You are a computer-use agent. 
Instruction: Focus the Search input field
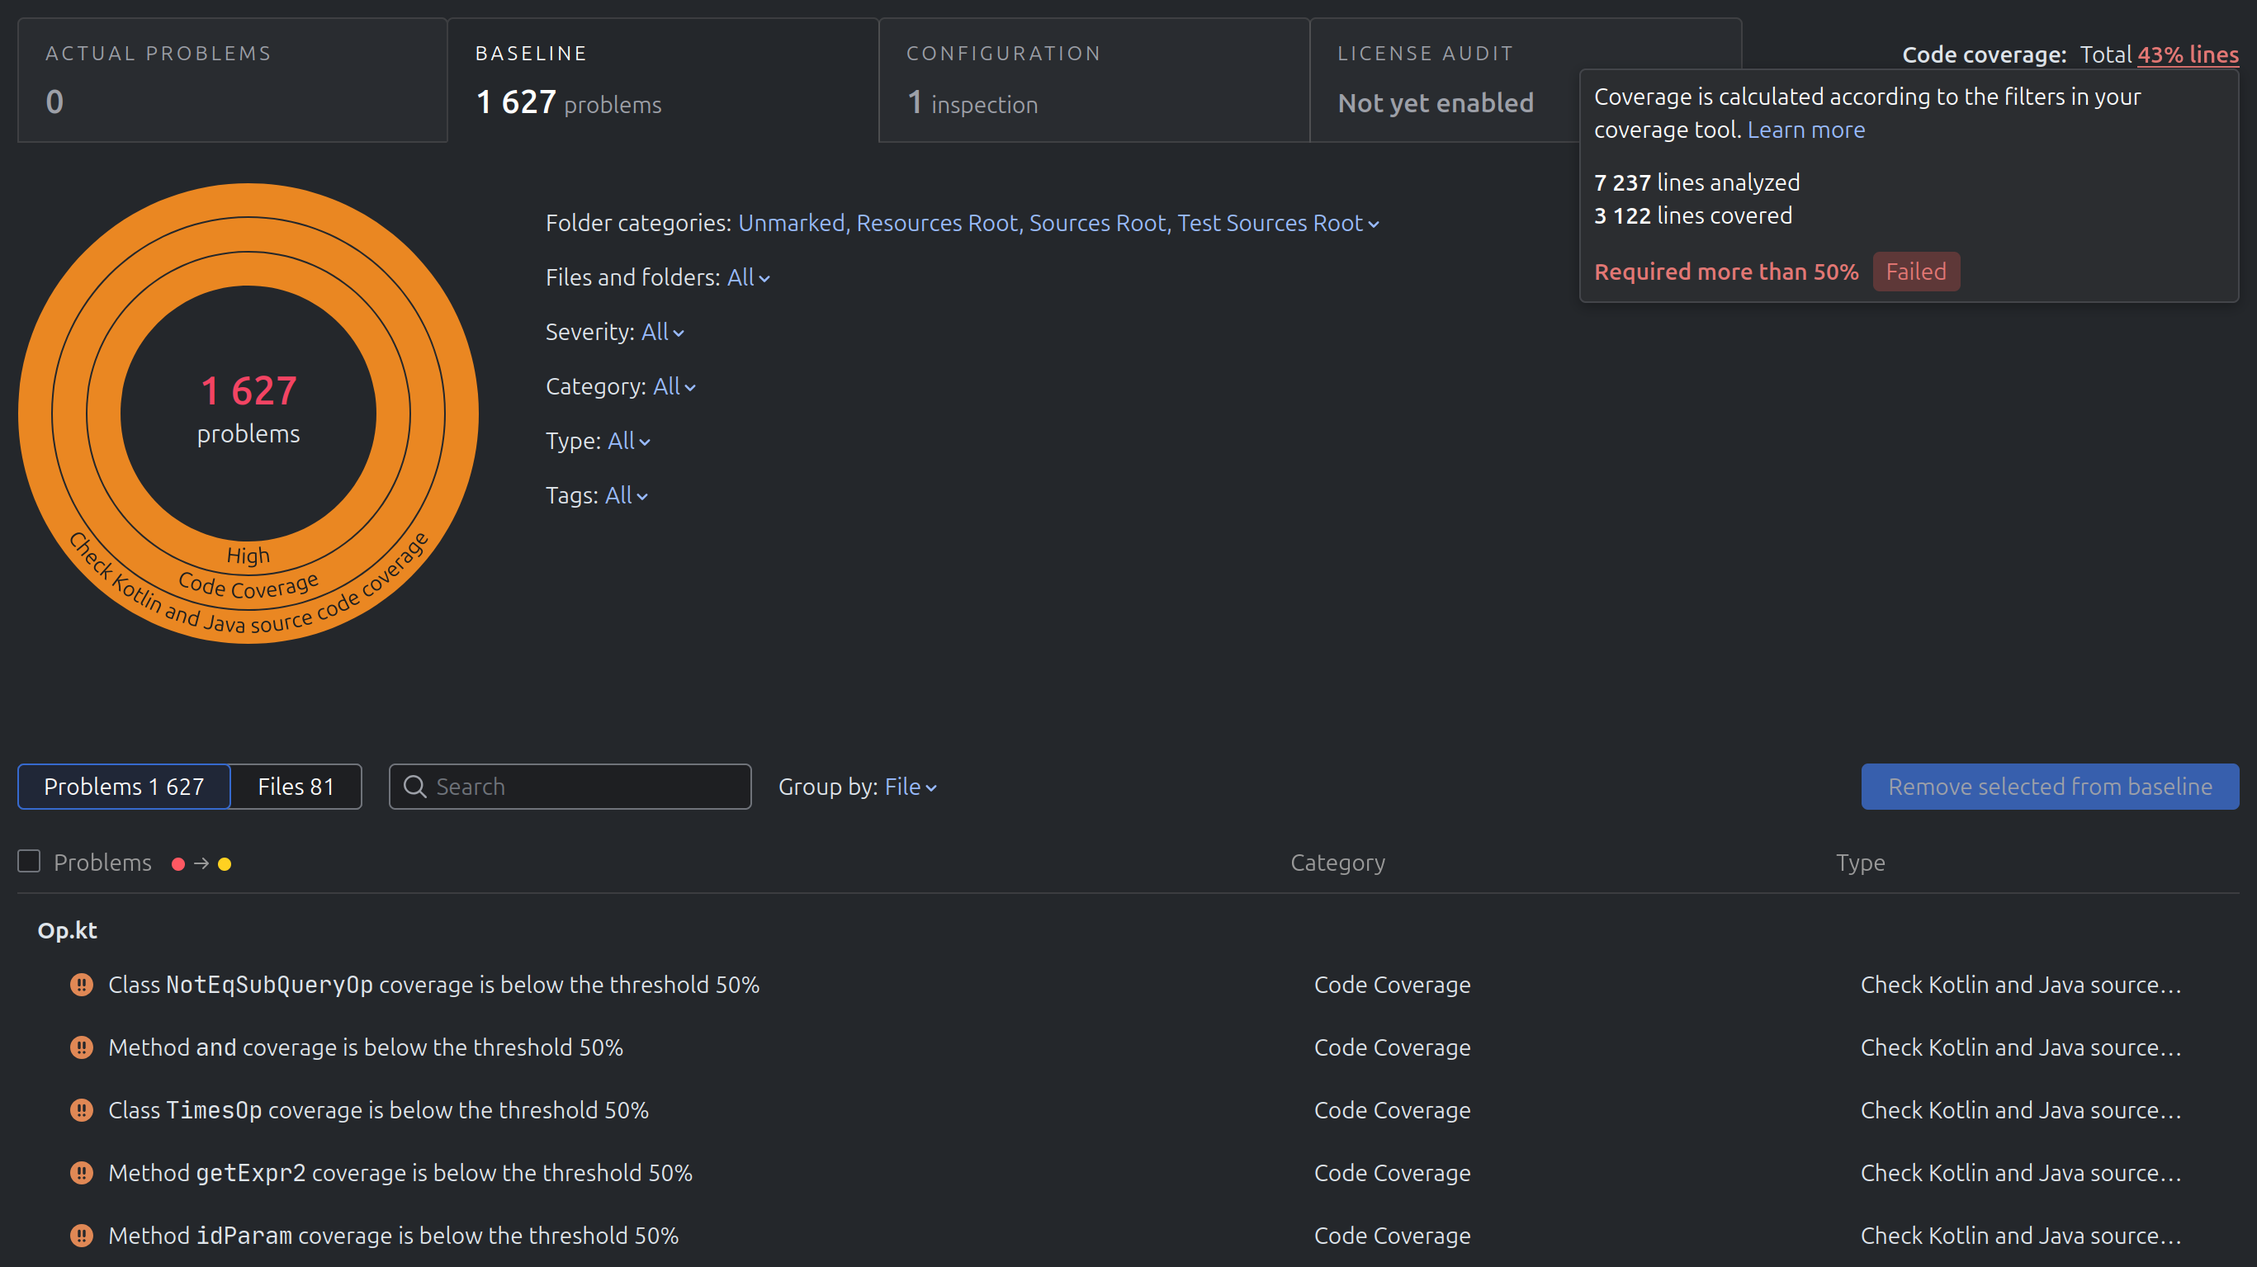(x=570, y=787)
